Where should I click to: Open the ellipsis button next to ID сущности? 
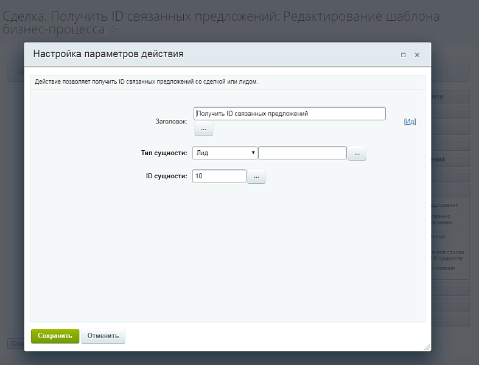(x=256, y=176)
